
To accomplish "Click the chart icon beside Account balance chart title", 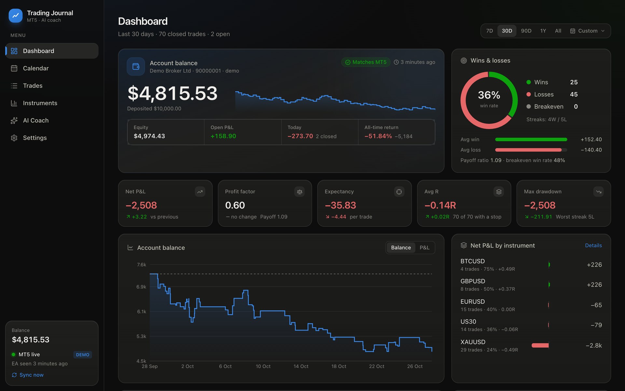I will point(130,248).
